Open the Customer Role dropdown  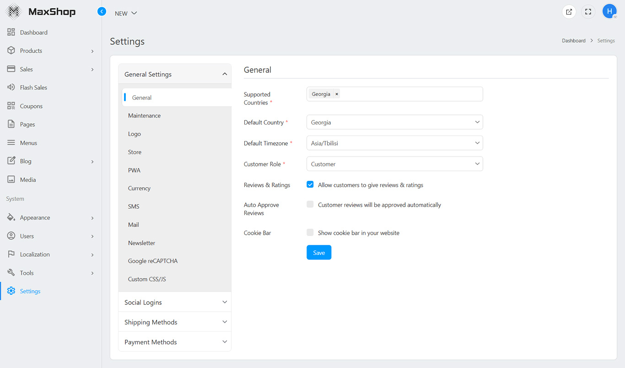[394, 164]
